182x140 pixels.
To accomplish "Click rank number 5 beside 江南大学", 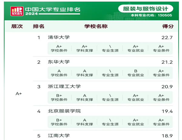I will (39, 136).
